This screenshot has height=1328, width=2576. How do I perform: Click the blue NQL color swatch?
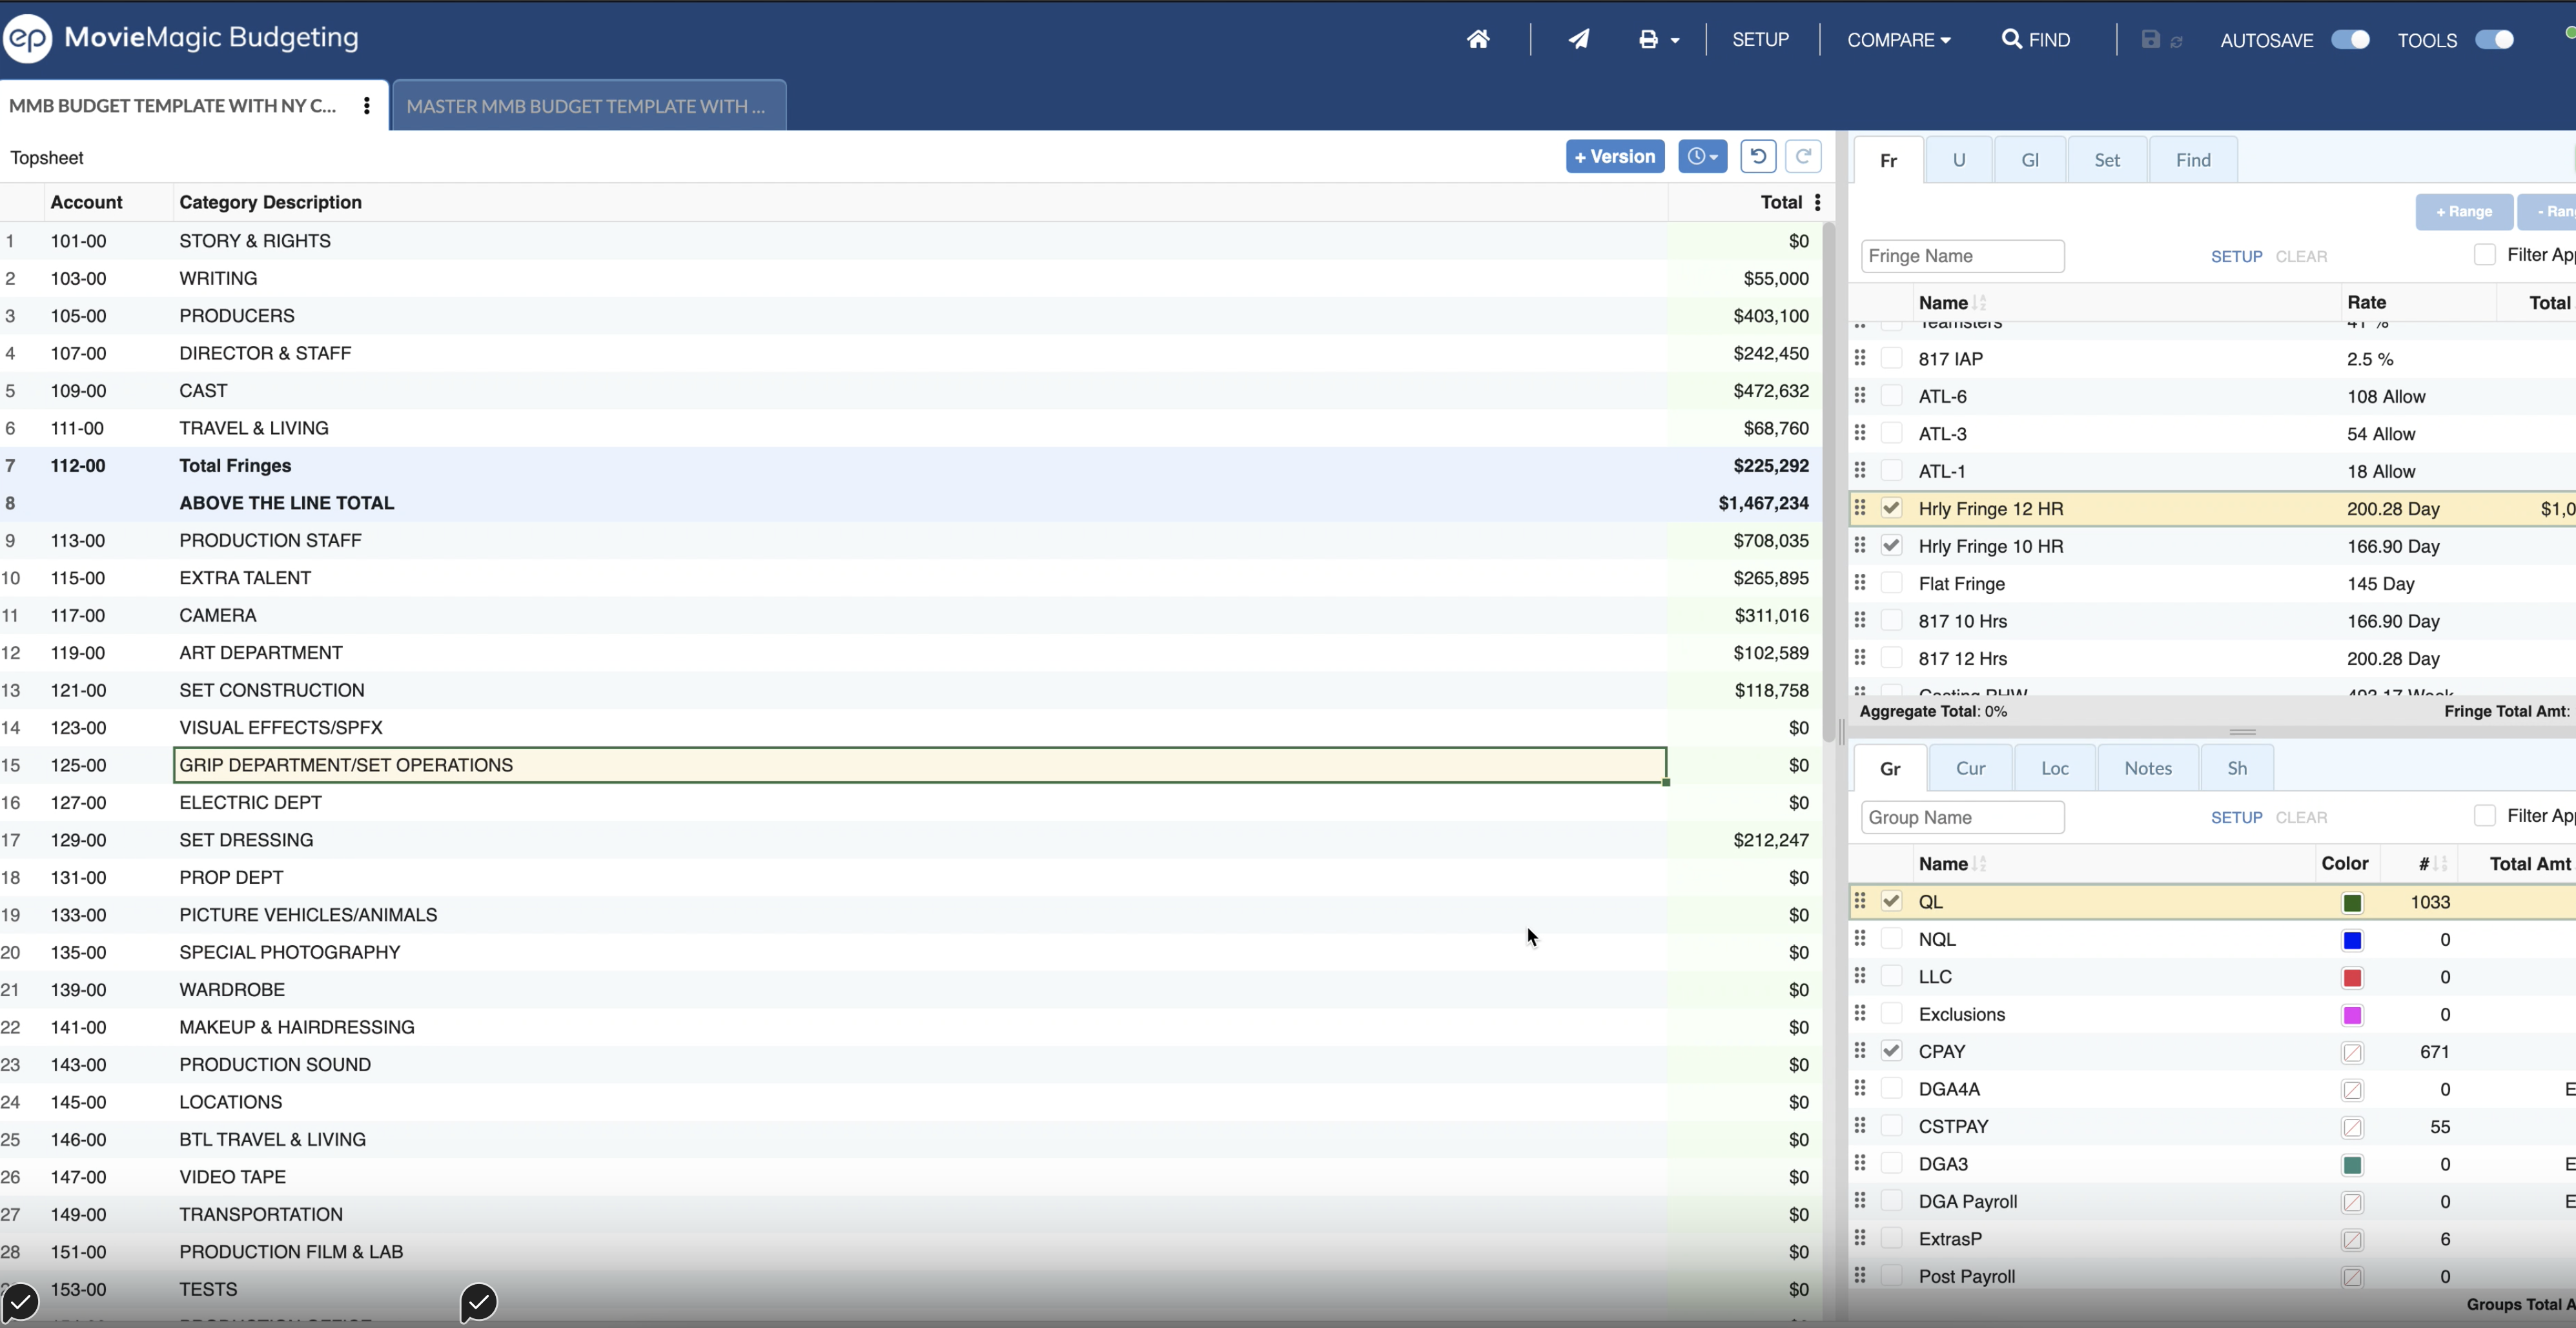(x=2352, y=940)
